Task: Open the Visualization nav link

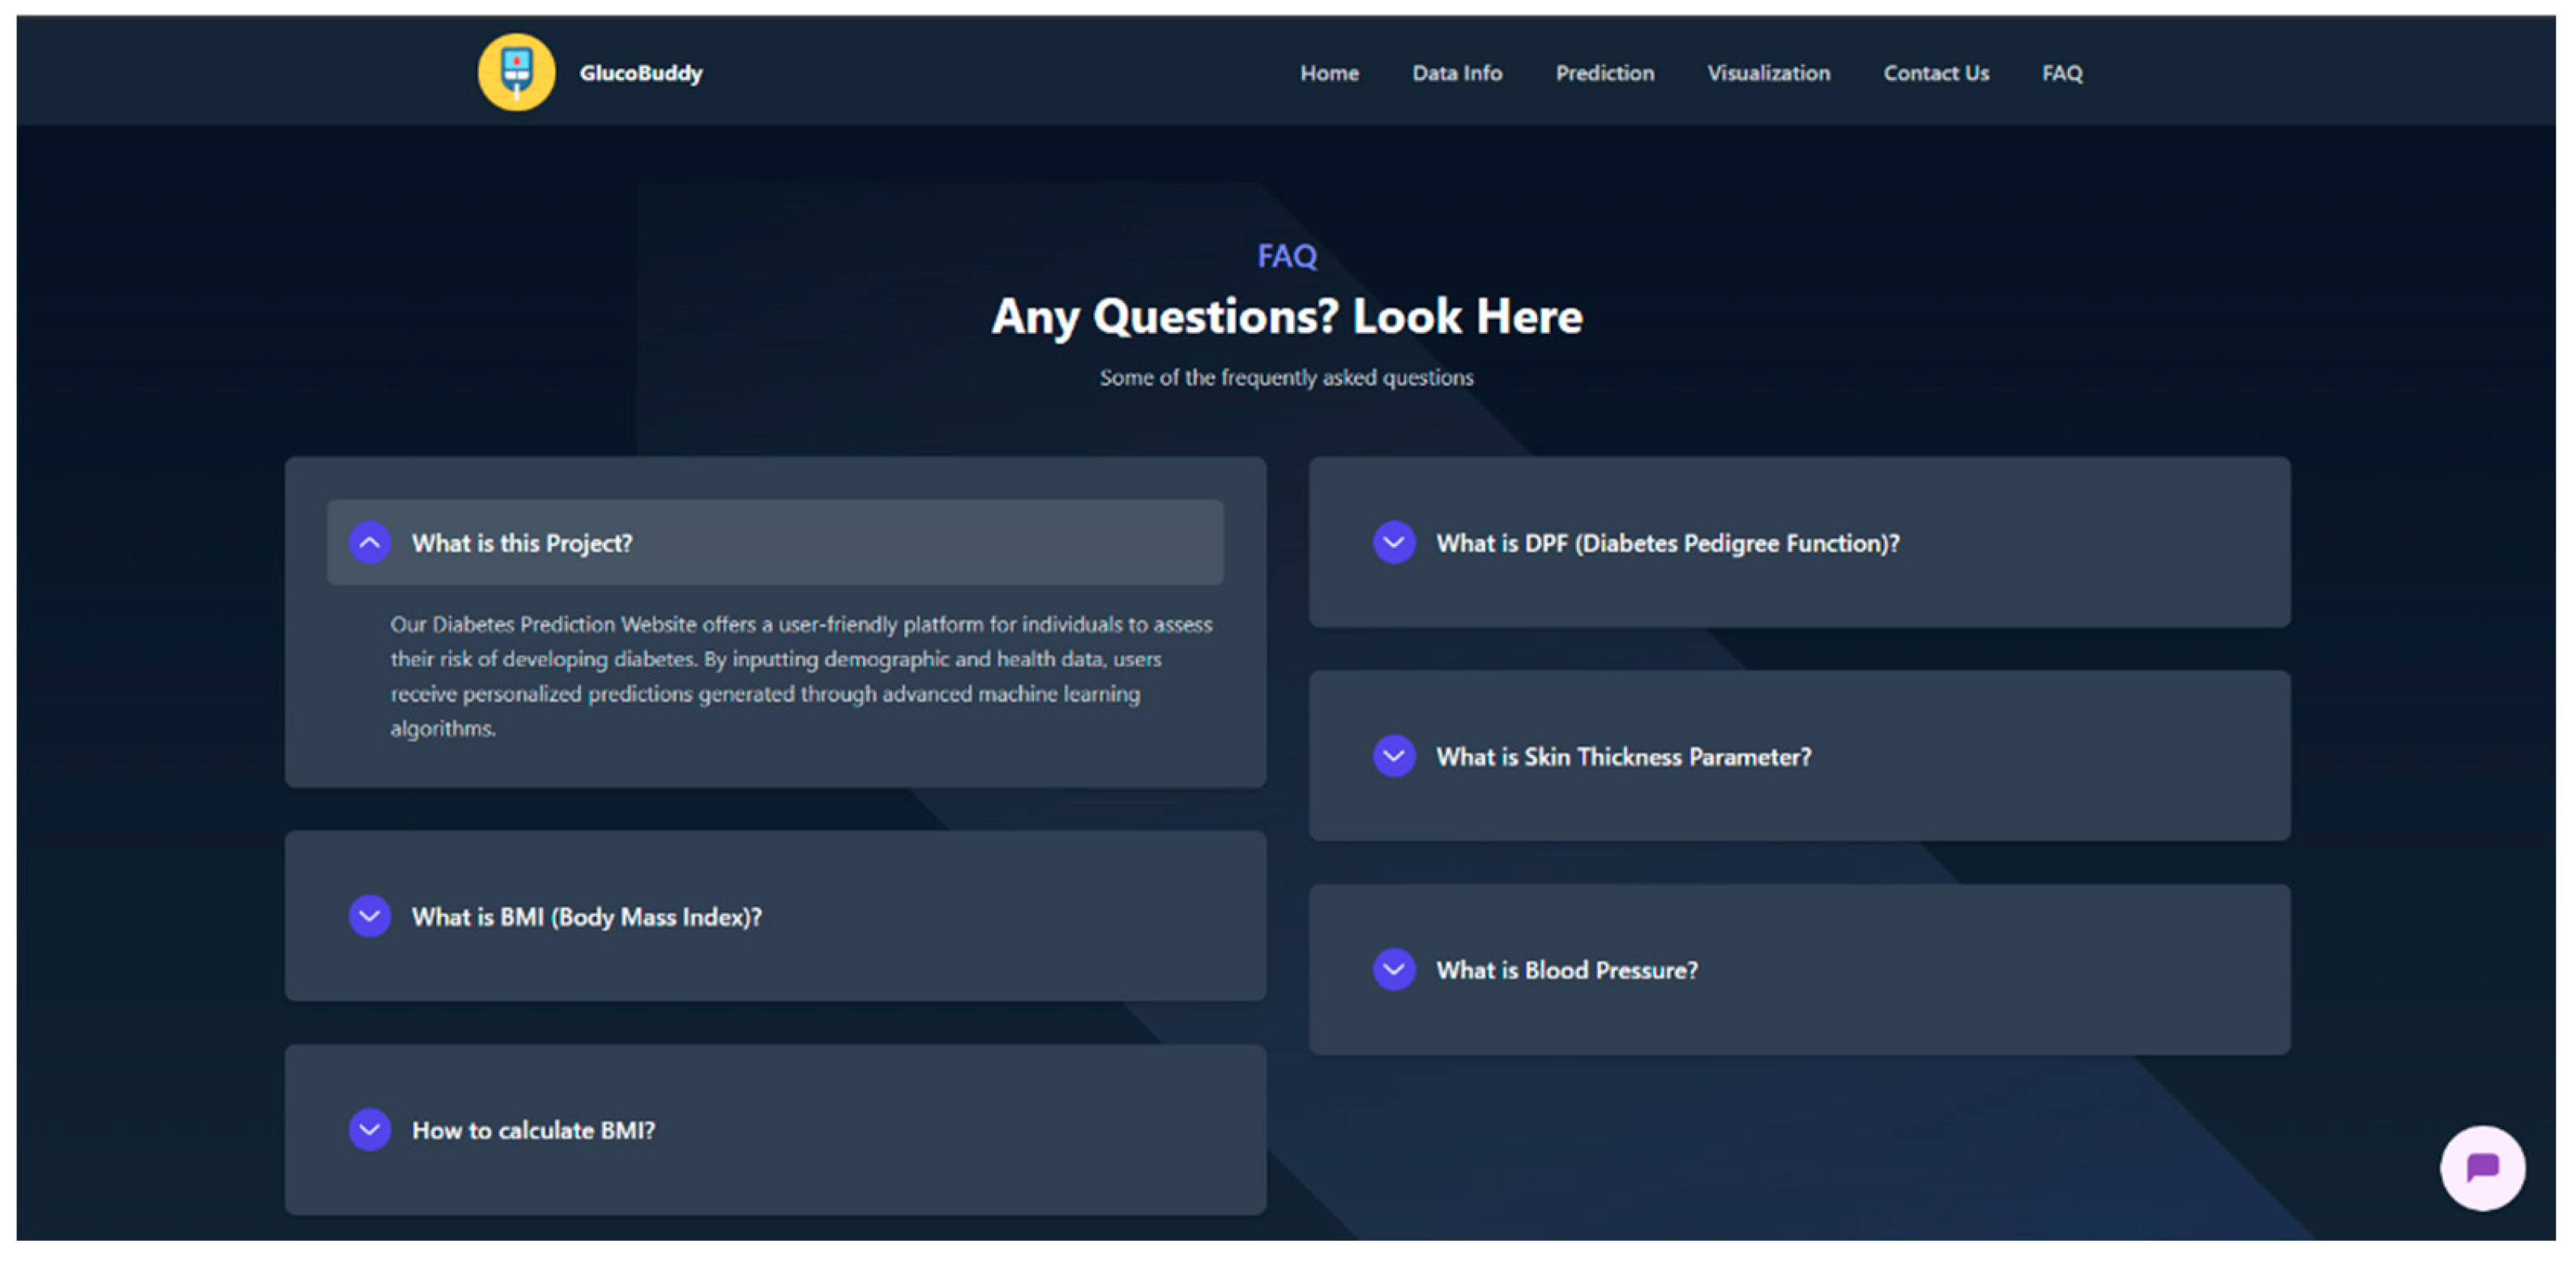Action: pos(1768,73)
